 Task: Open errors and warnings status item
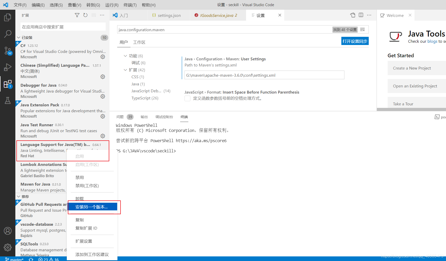[x=49, y=259]
